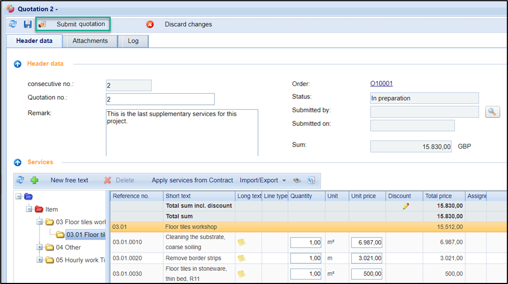Image resolution: width=508 pixels, height=284 pixels.
Task: Expand the 05 Hourly work tree node
Action: [x=40, y=260]
